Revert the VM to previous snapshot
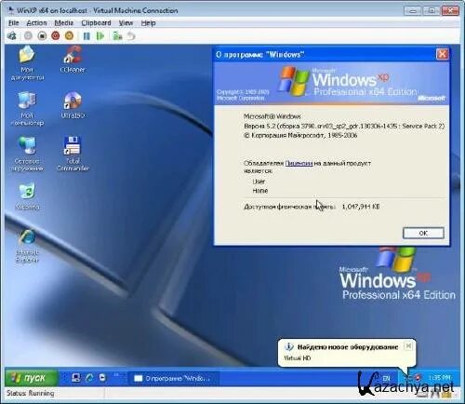This screenshot has height=404, width=465. point(131,36)
